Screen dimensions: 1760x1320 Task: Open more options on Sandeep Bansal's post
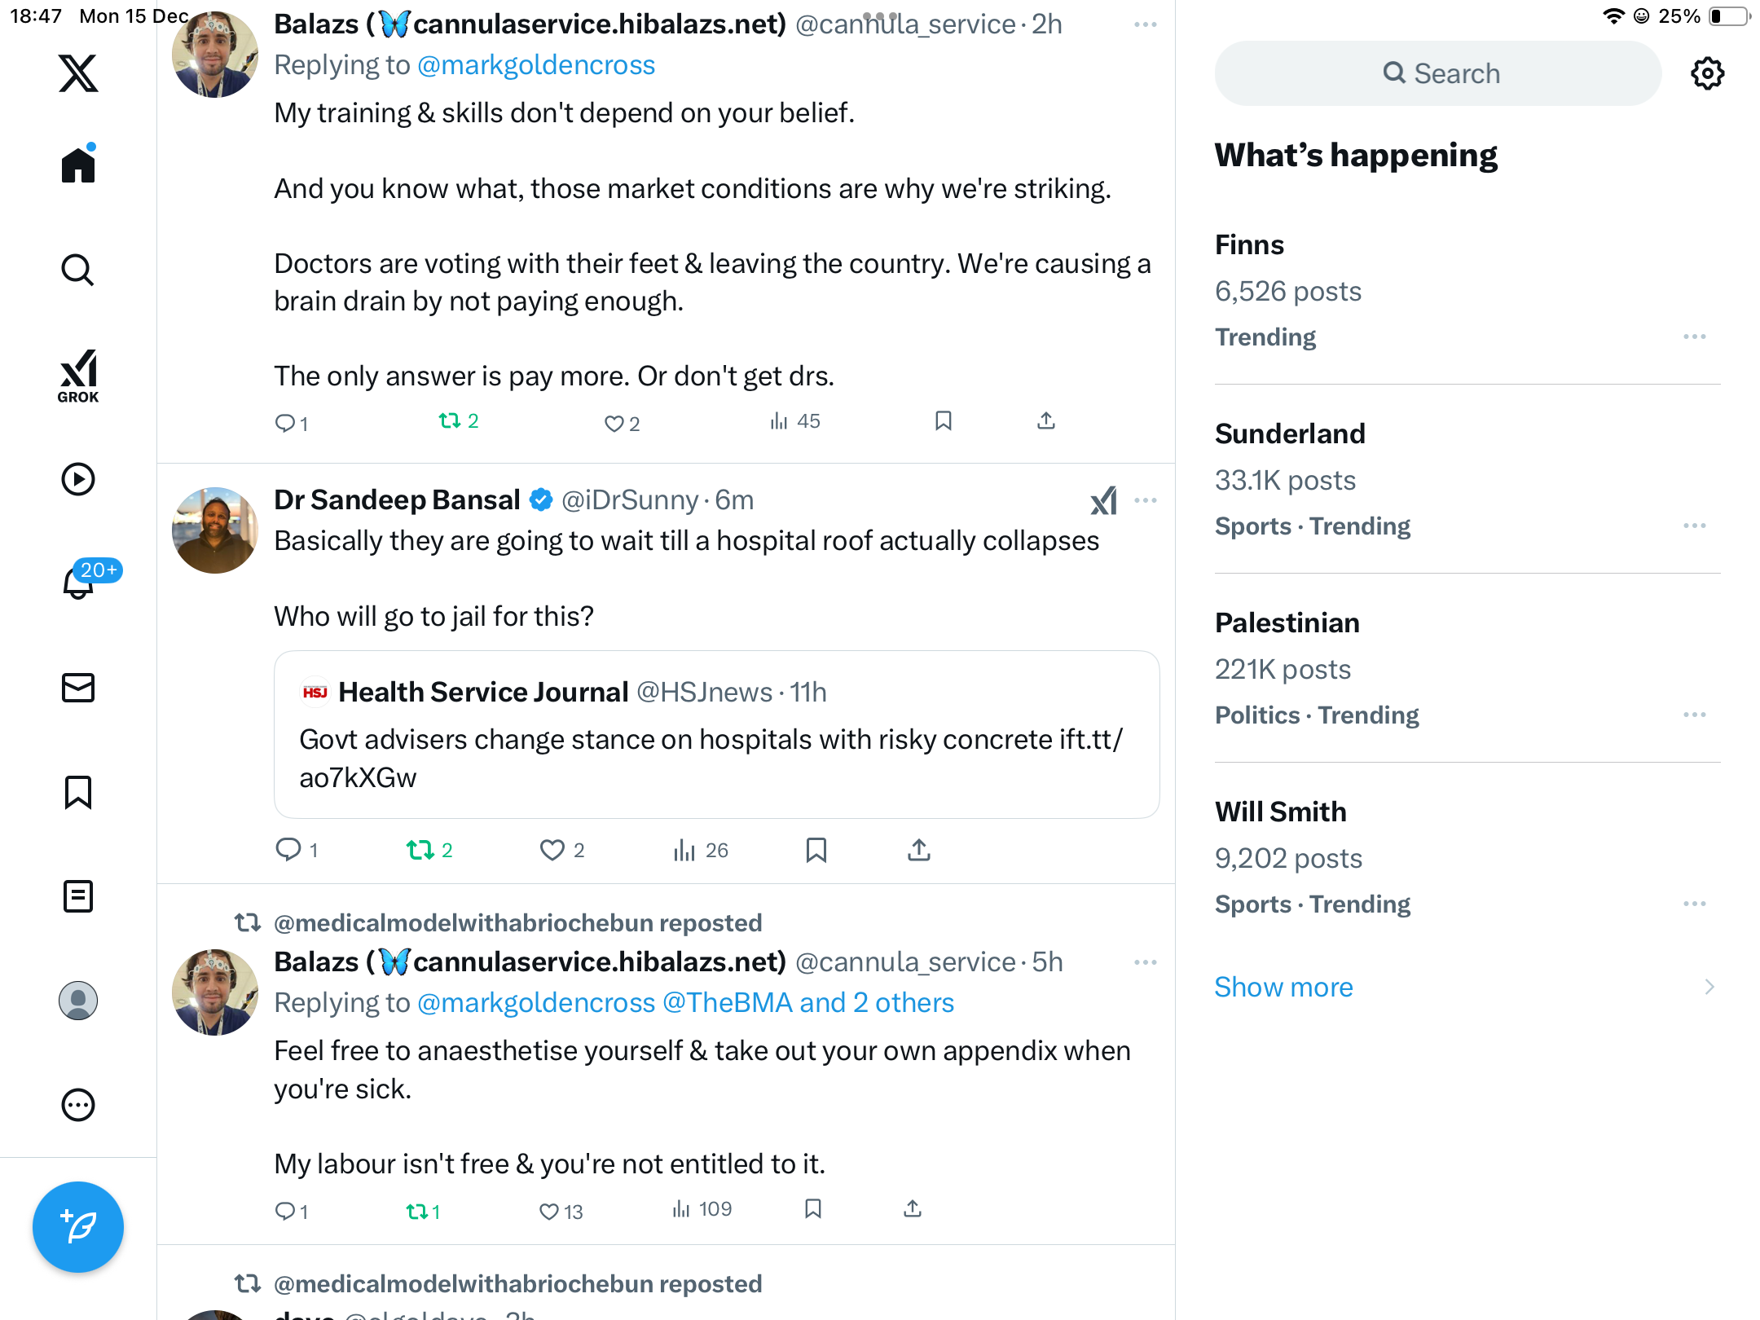[x=1145, y=500]
